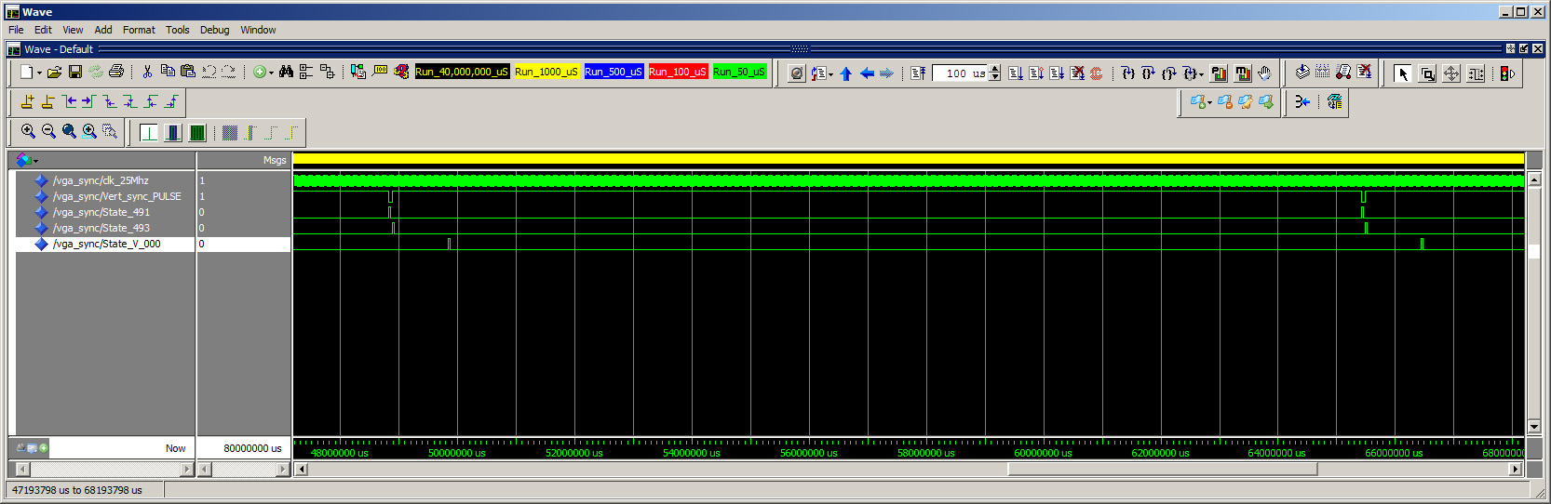This screenshot has height=504, width=1551.
Task: Enable Edit mode in mode toolbar
Action: (x=1476, y=73)
